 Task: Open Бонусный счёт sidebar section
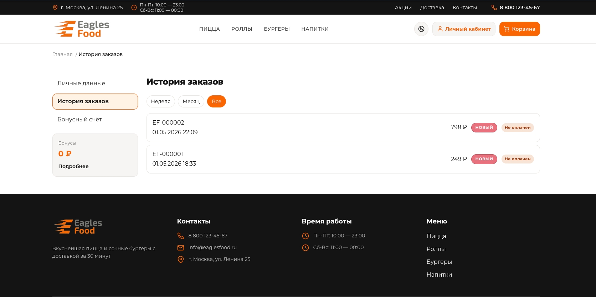click(x=95, y=120)
